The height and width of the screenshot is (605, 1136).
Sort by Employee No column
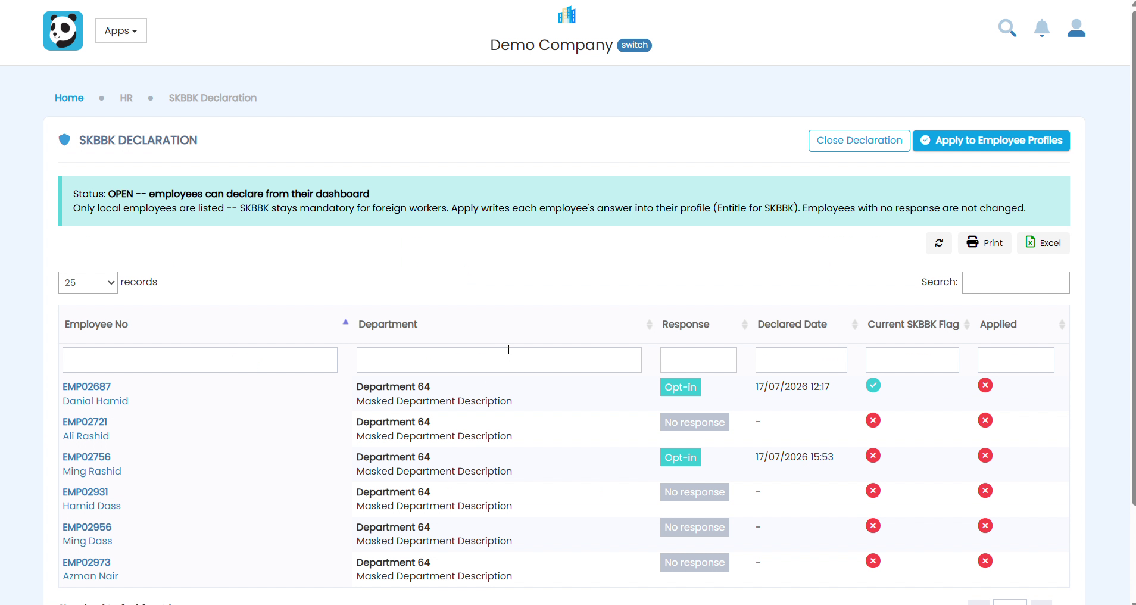click(x=205, y=325)
